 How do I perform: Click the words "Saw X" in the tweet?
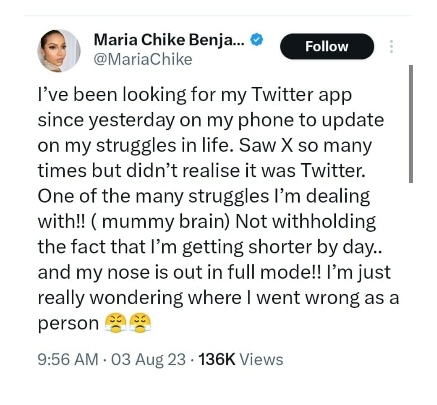[266, 145]
